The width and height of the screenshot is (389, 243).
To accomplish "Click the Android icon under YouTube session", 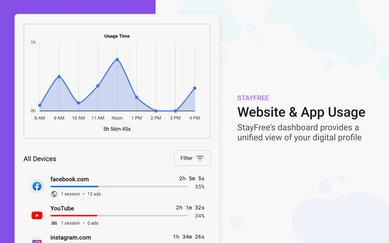I will point(54,223).
